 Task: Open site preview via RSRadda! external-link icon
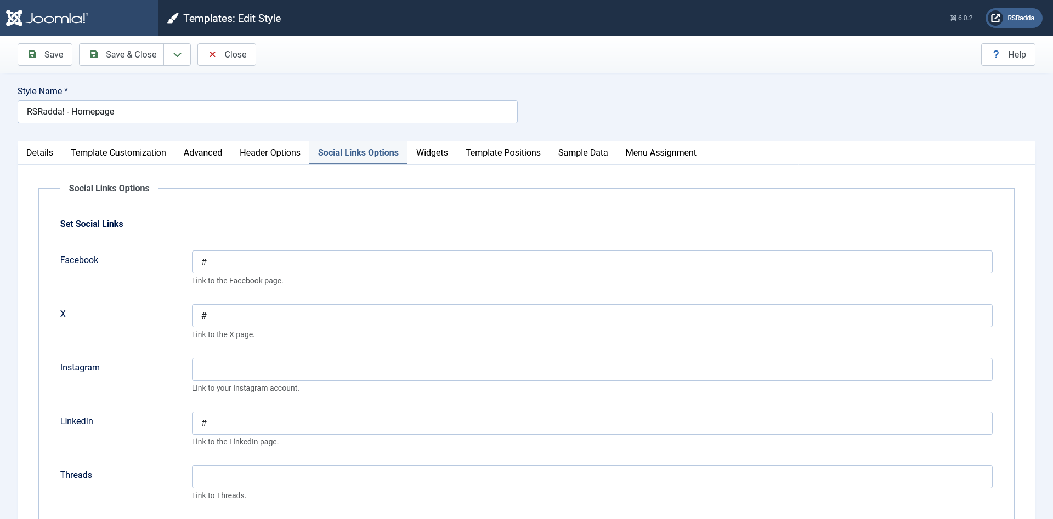pyautogui.click(x=995, y=18)
